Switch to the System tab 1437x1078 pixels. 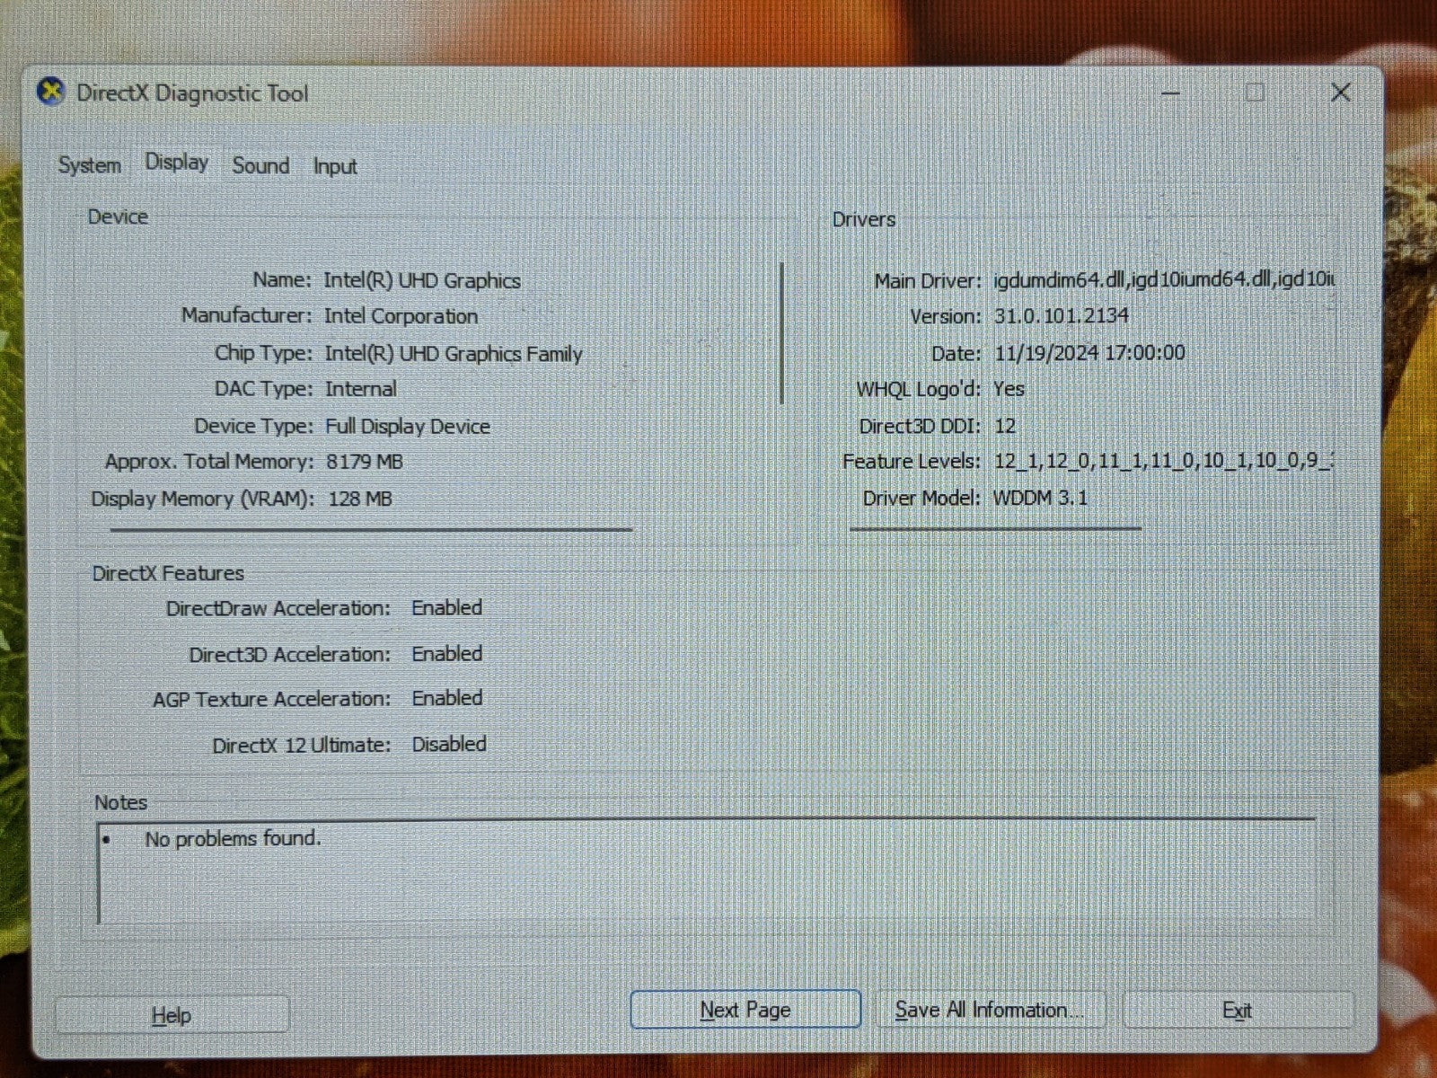click(89, 165)
